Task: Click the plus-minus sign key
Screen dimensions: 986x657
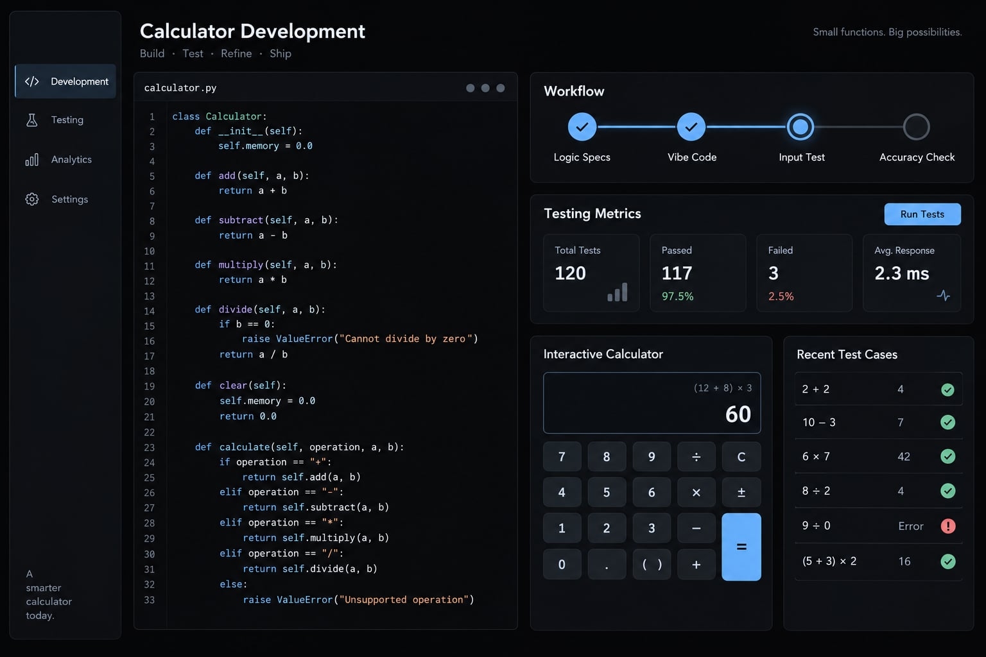Action: [x=741, y=493]
